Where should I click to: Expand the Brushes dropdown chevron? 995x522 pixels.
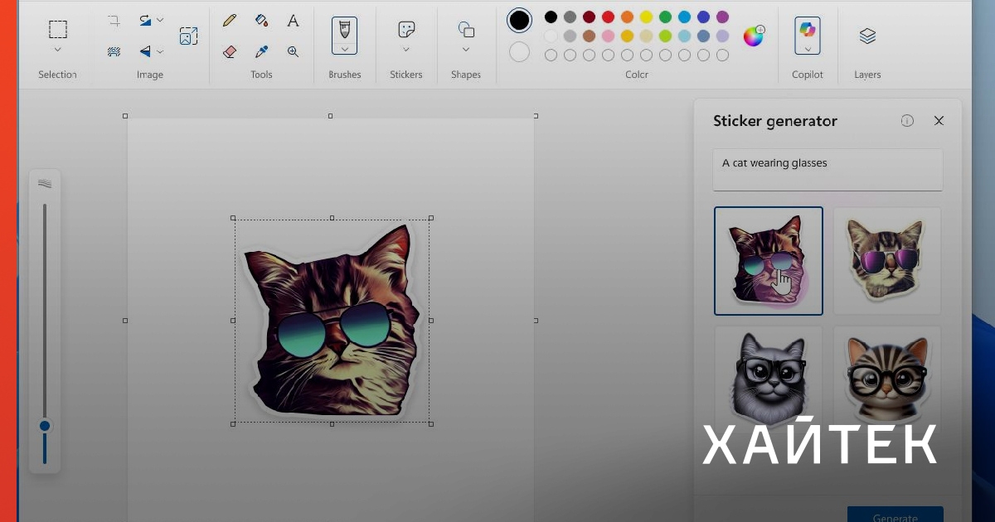[x=344, y=50]
